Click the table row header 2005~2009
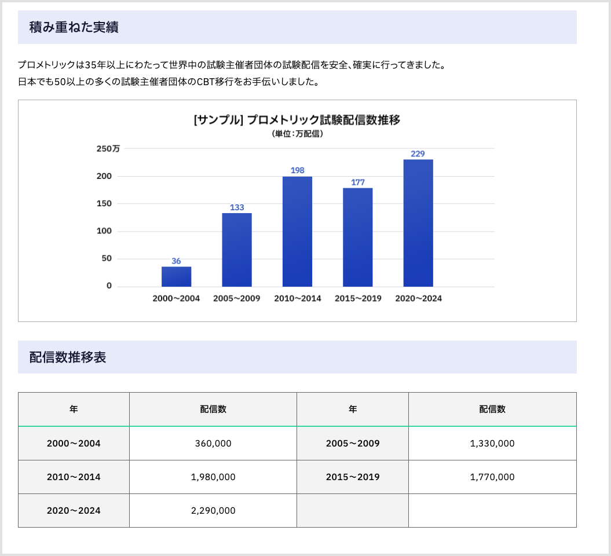The height and width of the screenshot is (556, 611). (x=353, y=444)
